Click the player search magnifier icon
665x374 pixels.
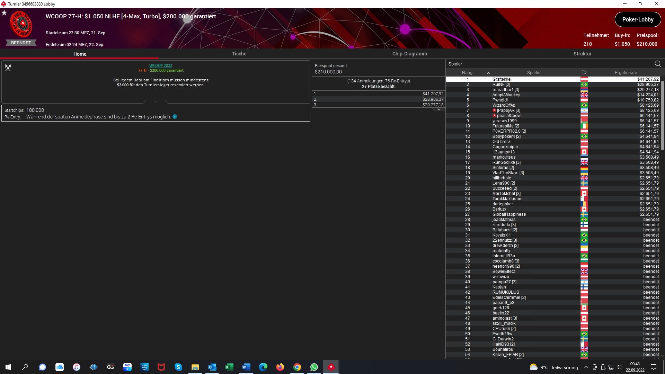[x=658, y=64]
